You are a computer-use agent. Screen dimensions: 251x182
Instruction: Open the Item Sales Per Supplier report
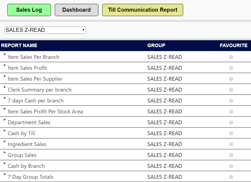35,79
